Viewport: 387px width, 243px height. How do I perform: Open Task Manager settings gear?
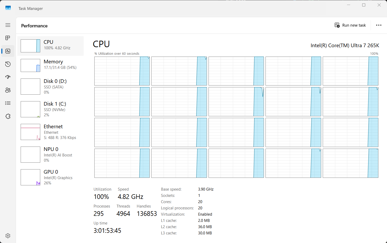click(8, 236)
